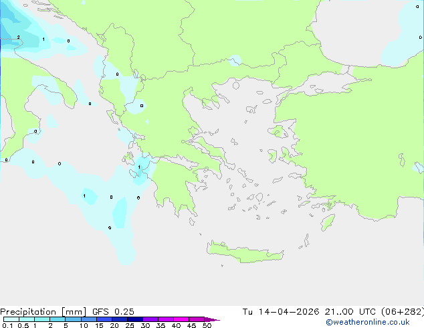Click the 40–45 mm magenta legend swatch

pos(181,319)
